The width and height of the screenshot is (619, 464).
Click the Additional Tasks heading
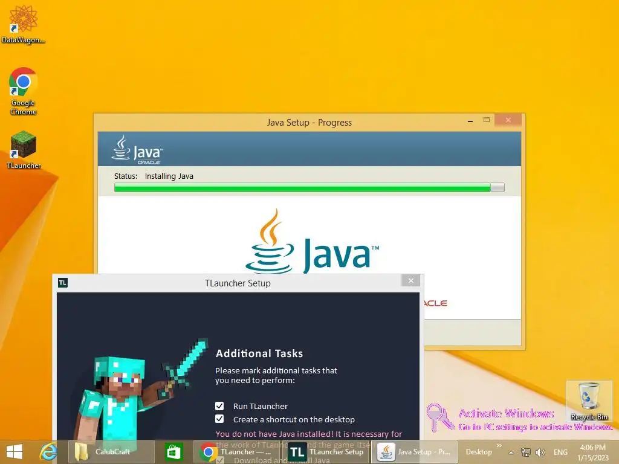259,353
